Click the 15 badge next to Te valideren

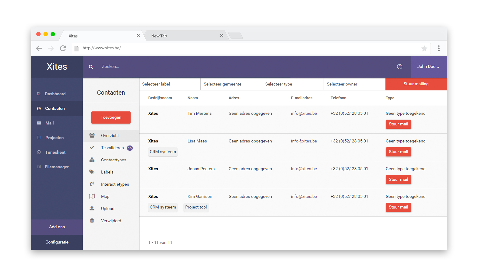[130, 148]
